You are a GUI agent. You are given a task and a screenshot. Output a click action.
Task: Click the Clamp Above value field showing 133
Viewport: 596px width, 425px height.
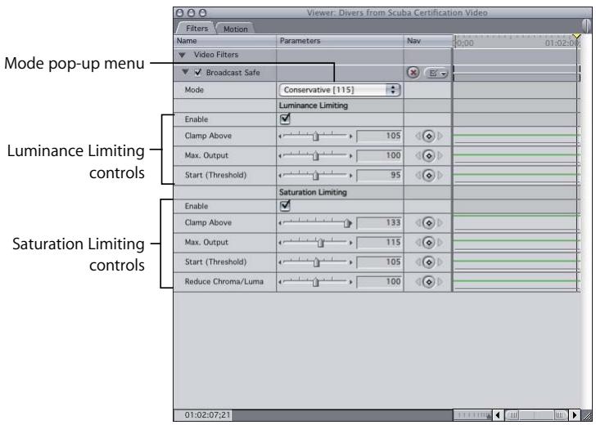(x=379, y=223)
